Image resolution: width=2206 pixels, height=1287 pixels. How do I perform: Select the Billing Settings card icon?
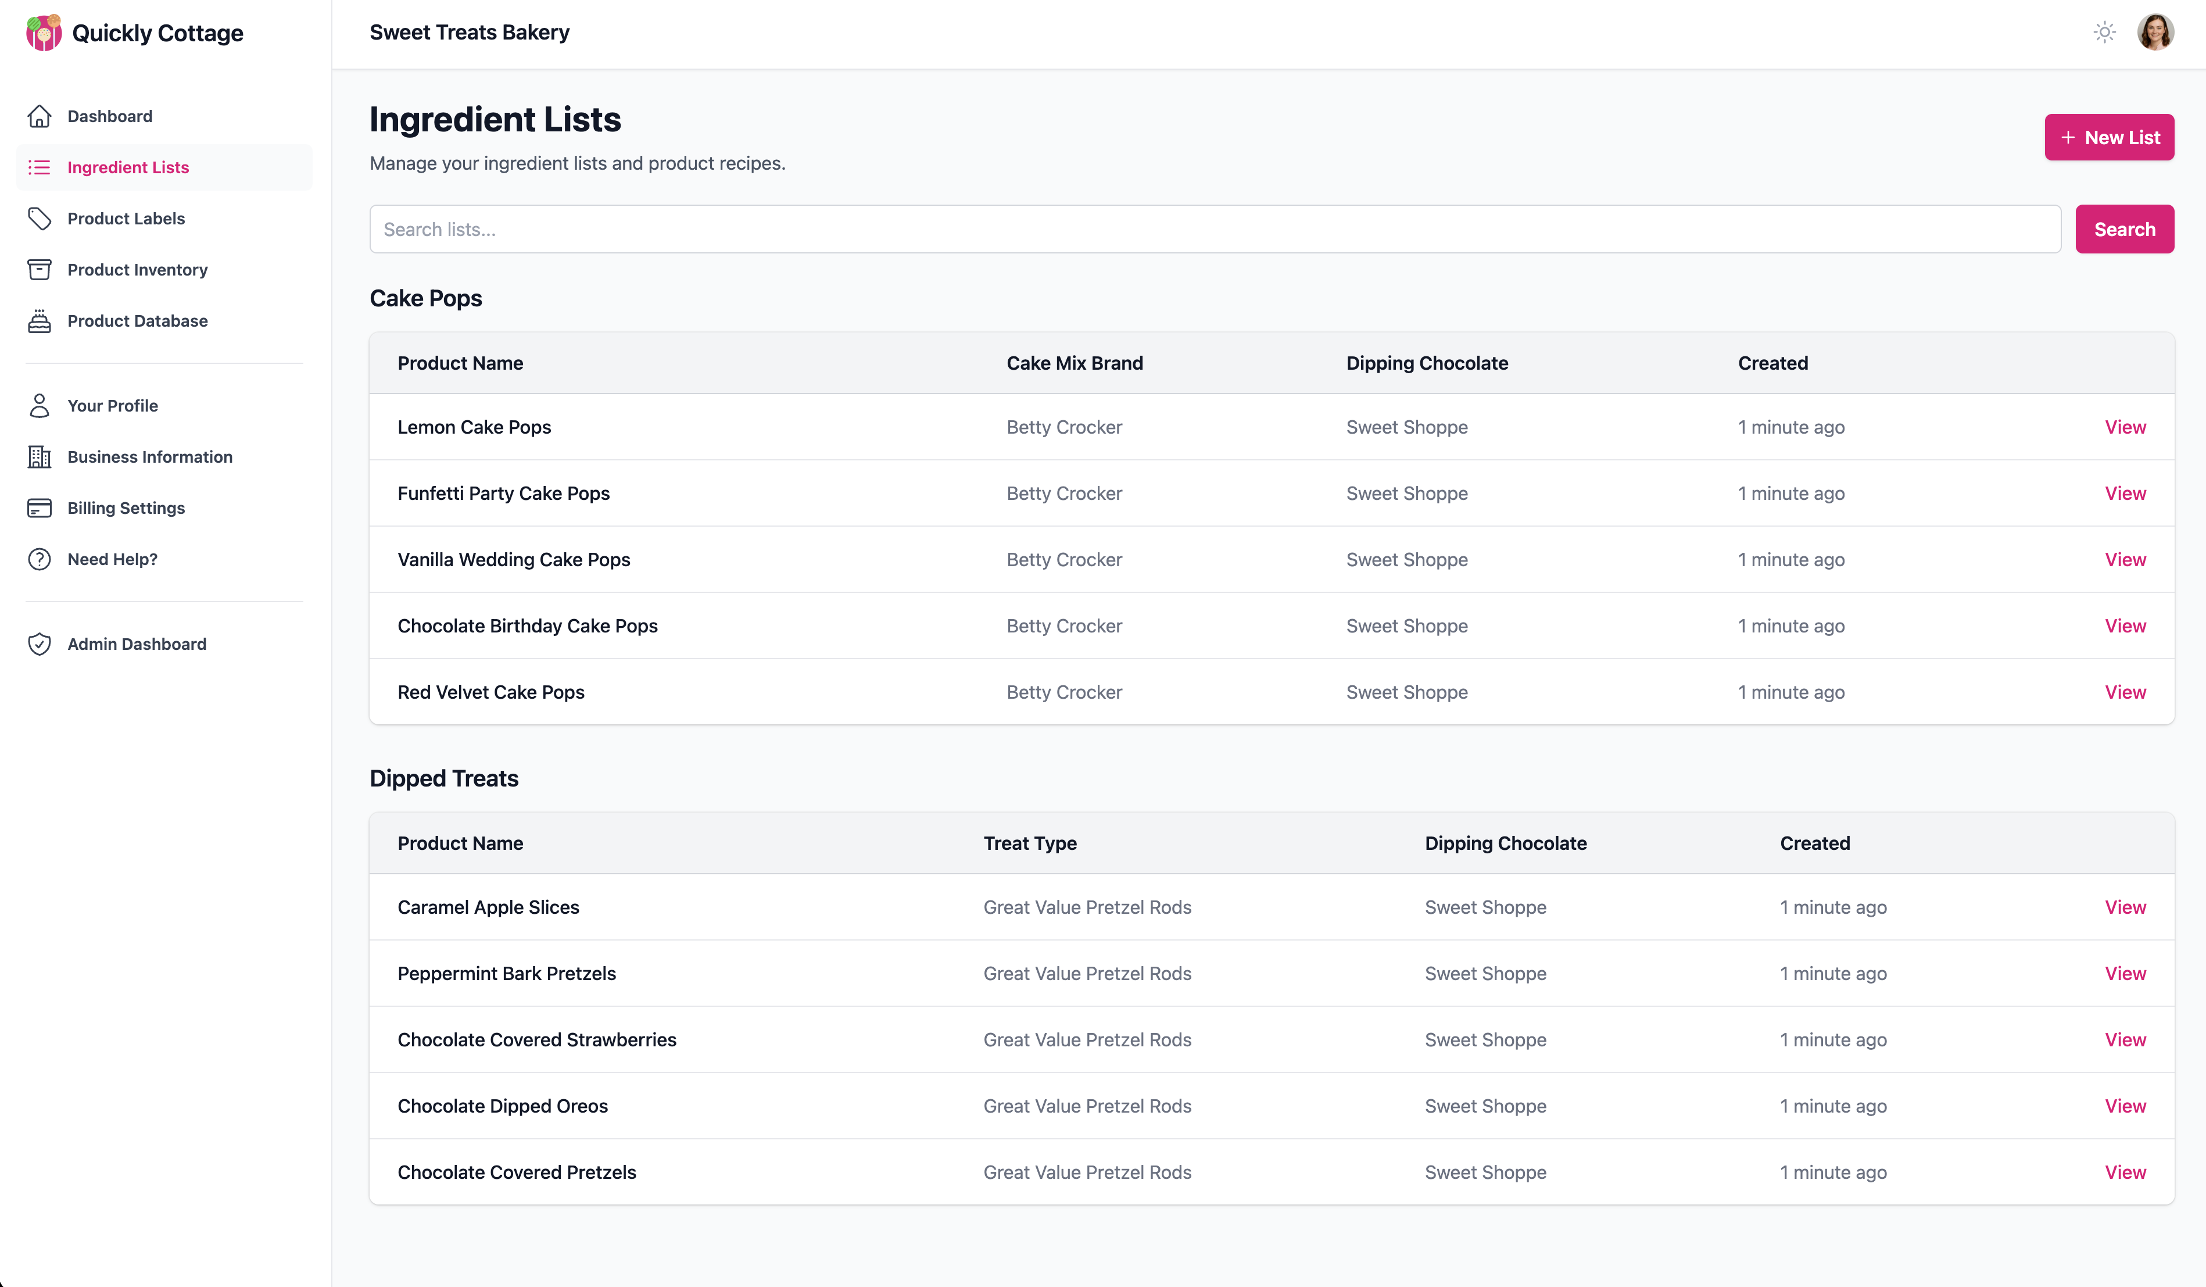point(40,508)
